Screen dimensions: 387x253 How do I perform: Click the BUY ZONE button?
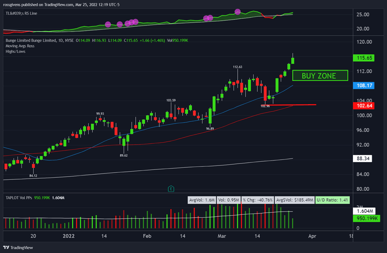[320, 75]
